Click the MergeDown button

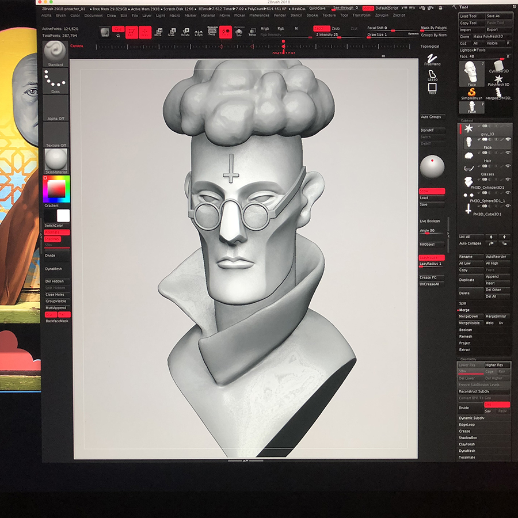pos(470,316)
